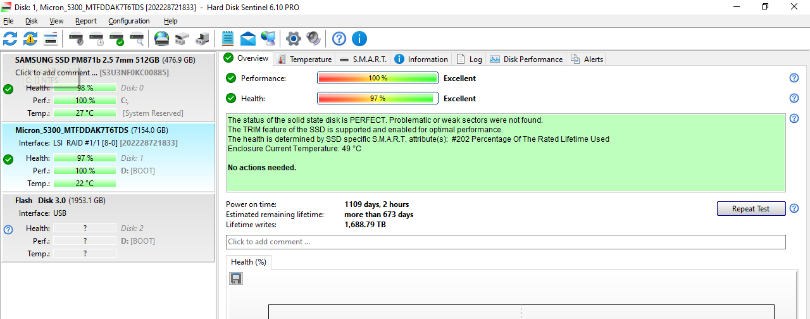Switch to the Disk Performance tab

(x=526, y=59)
